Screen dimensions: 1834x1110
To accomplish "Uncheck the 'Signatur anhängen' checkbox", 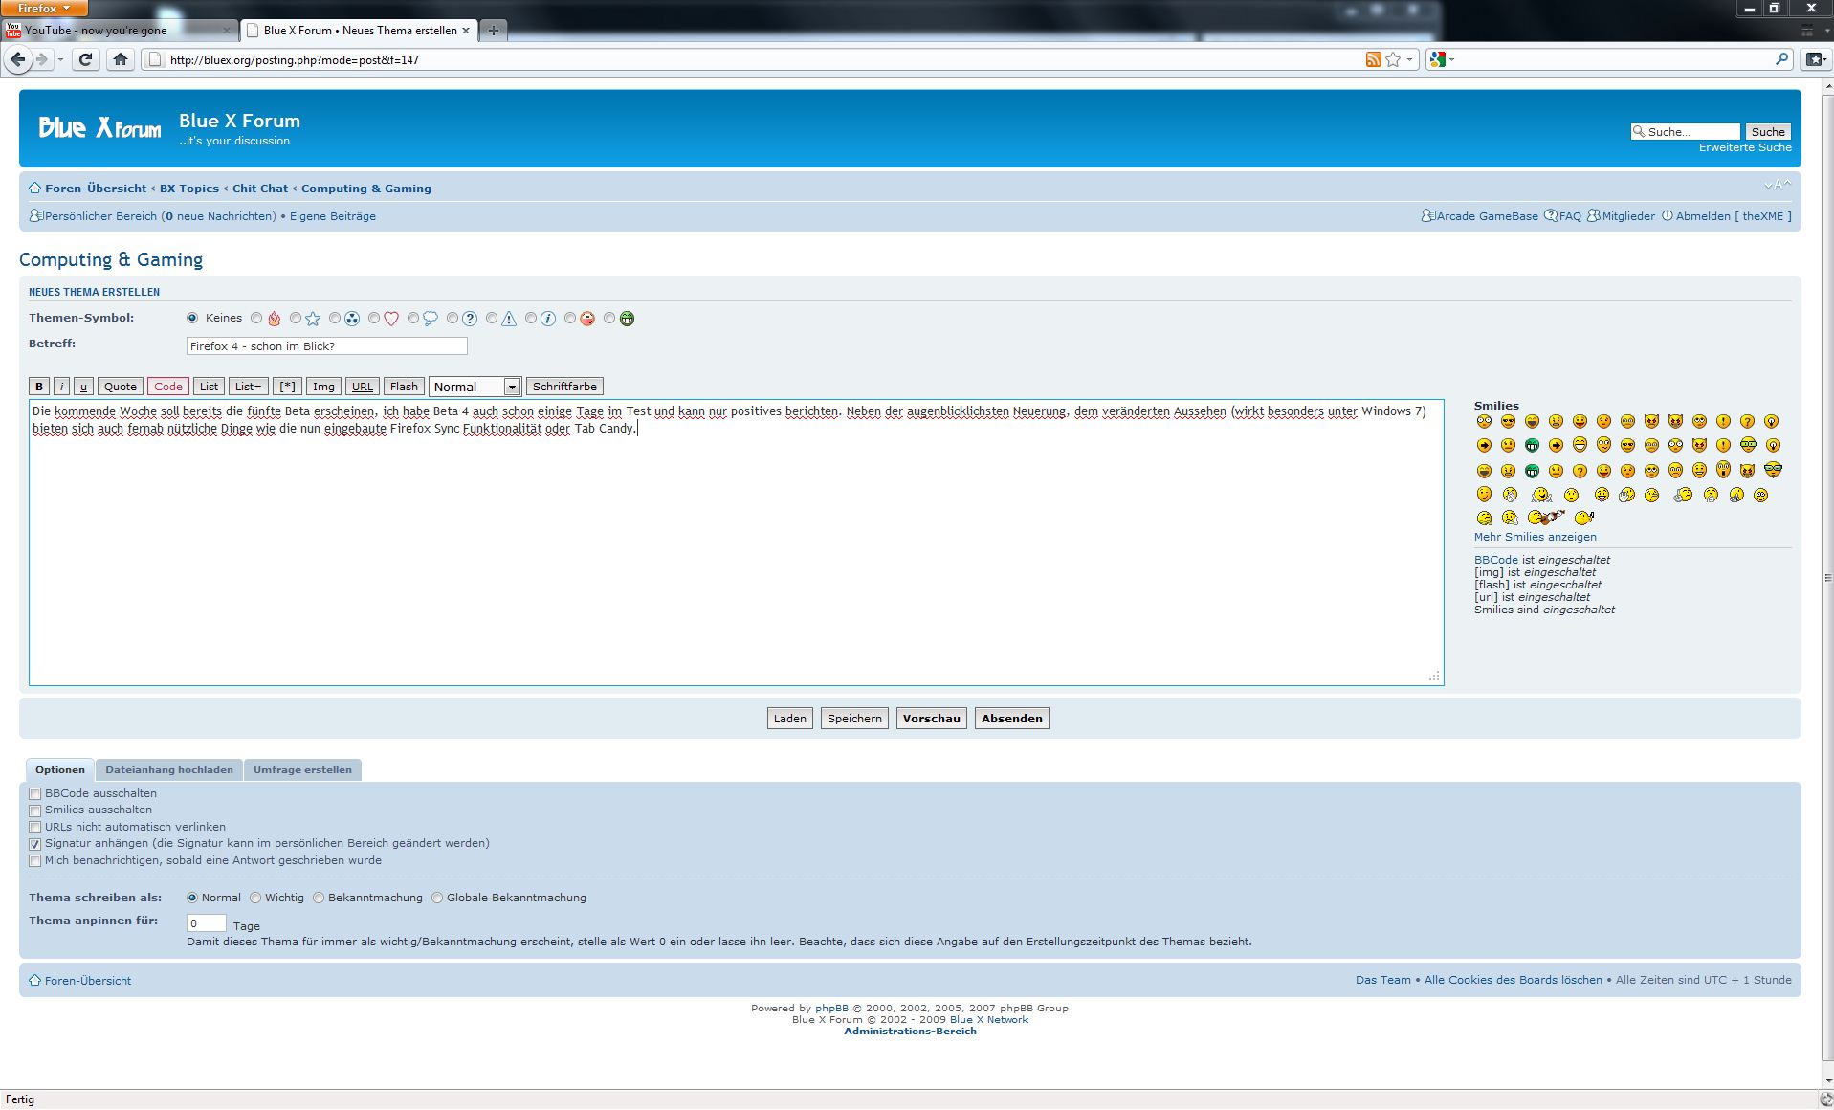I will coord(35,844).
